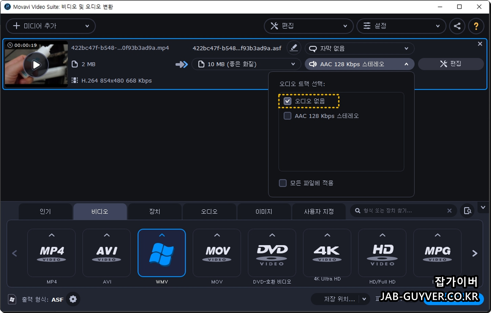Click the device detection icon beside search
Viewport: 491px width, 313px height.
pyautogui.click(x=467, y=211)
